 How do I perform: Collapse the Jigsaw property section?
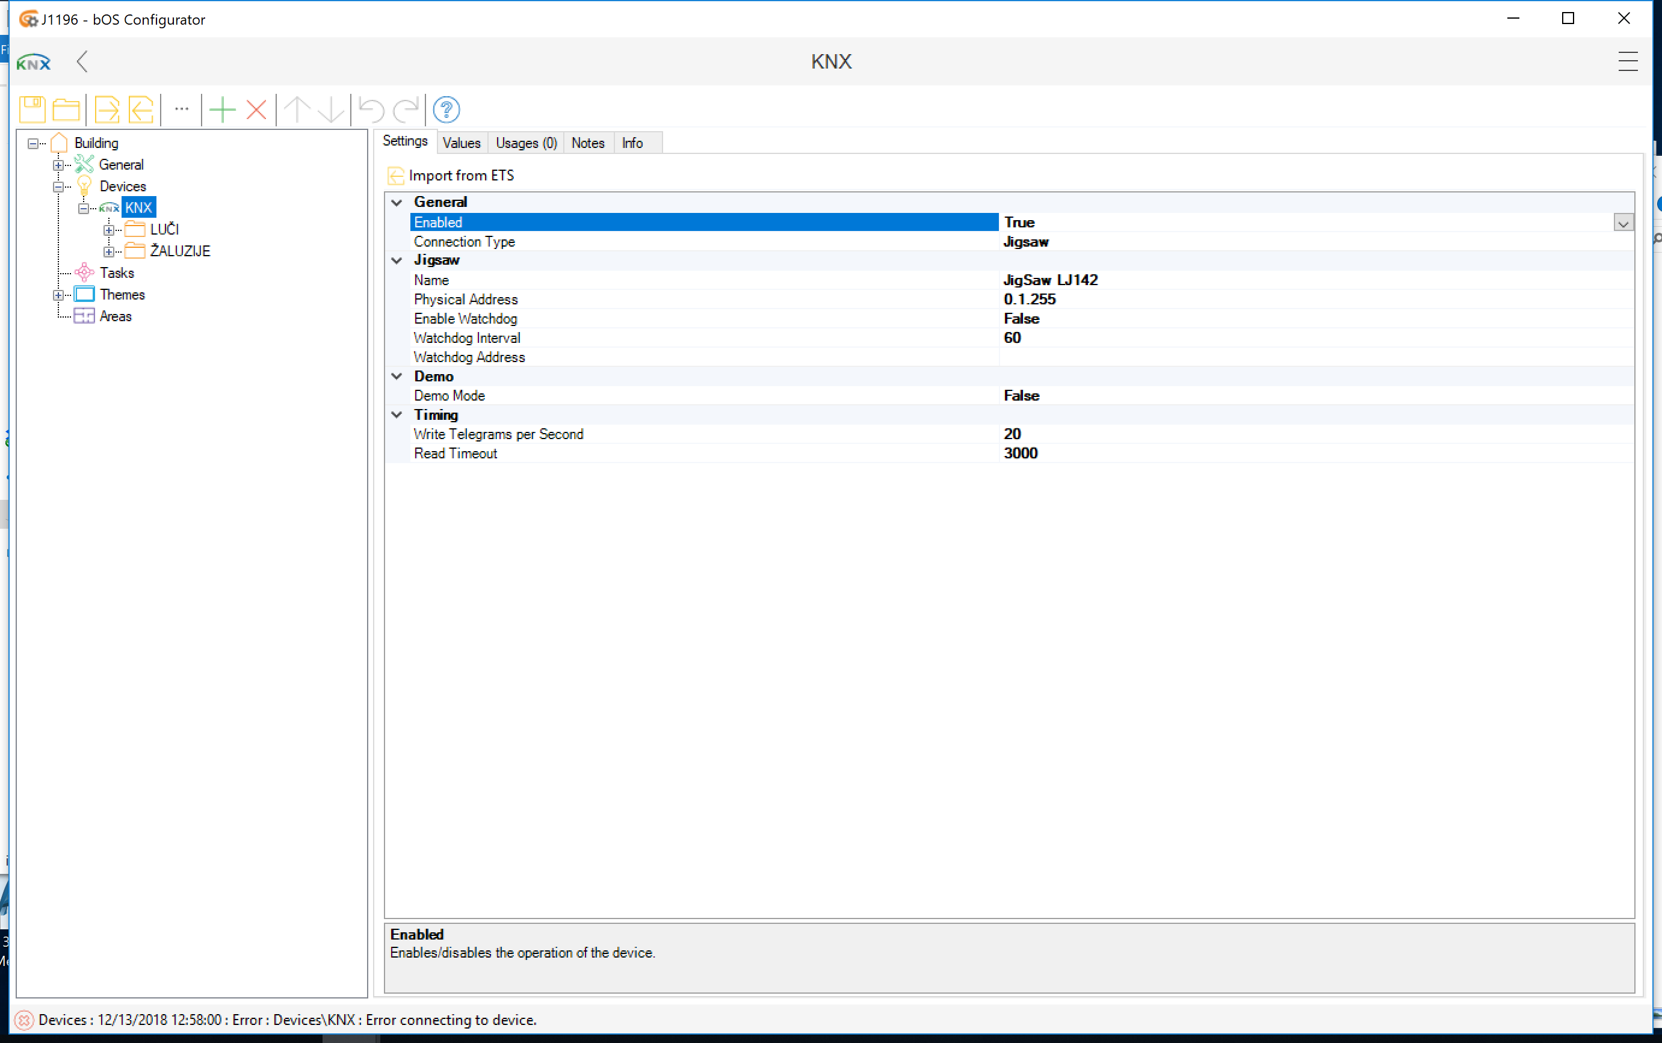click(x=397, y=260)
